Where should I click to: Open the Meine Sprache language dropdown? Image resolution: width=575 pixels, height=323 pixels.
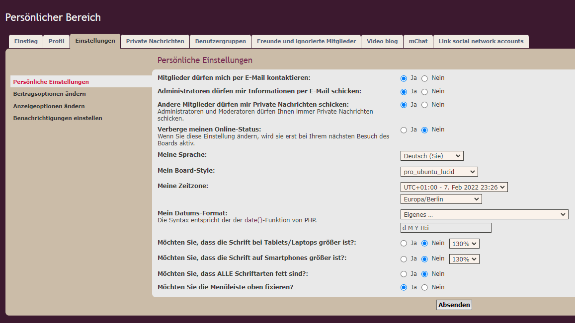431,156
